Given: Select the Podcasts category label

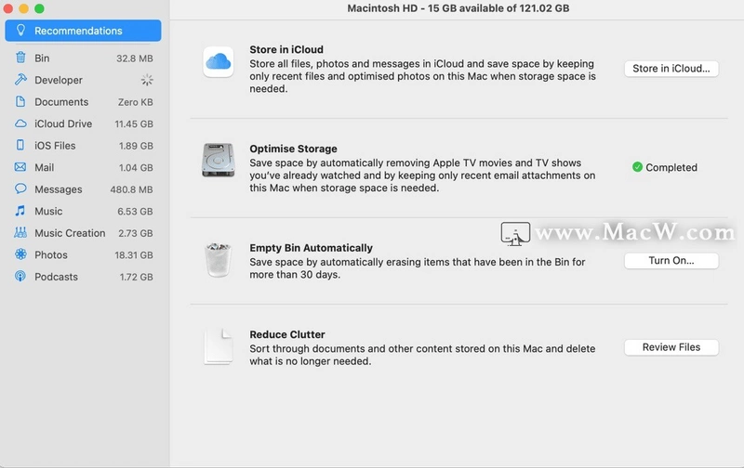Looking at the screenshot, I should pos(56,277).
